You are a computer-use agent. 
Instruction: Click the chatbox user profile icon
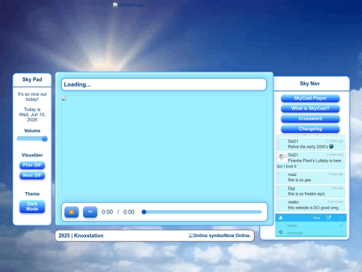[281, 218]
